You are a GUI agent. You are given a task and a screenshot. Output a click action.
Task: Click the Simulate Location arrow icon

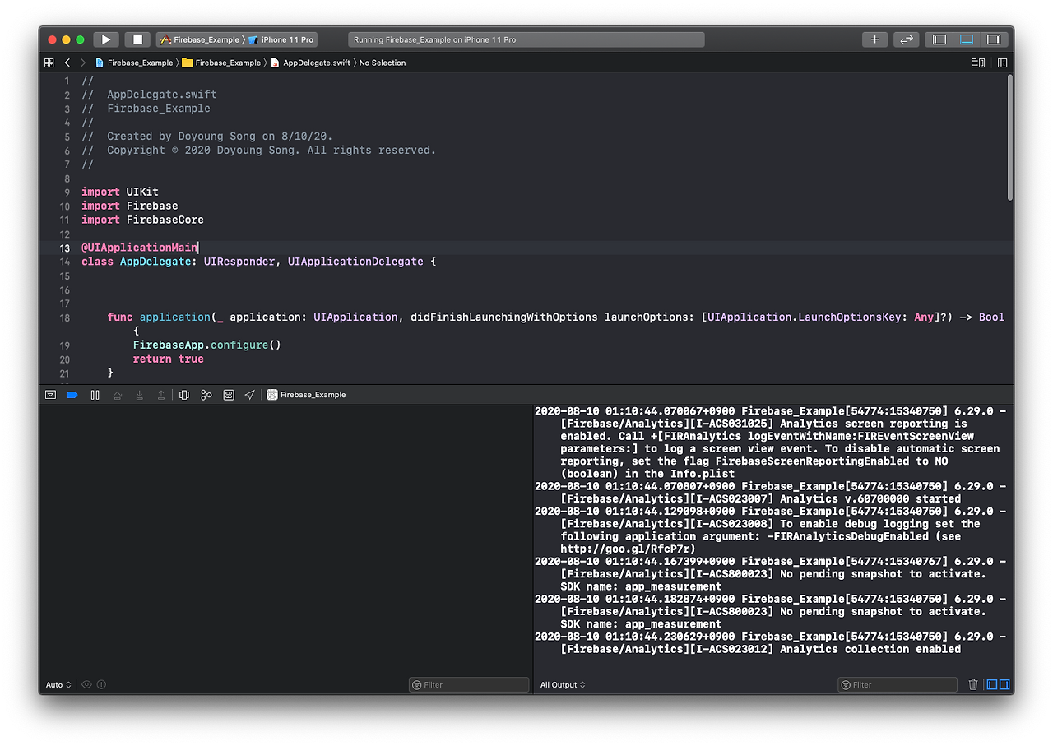250,395
